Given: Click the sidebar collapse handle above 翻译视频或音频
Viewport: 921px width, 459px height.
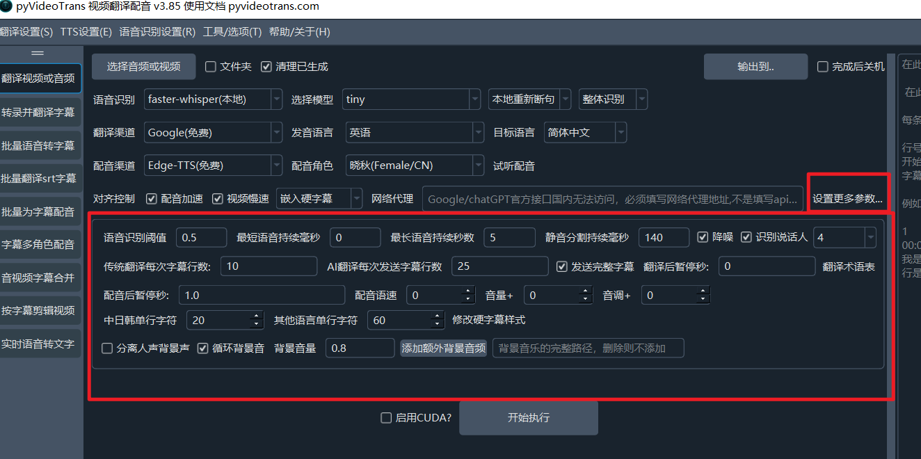Looking at the screenshot, I should (x=38, y=54).
